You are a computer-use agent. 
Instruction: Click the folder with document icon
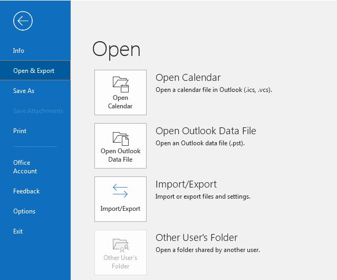tap(121, 138)
